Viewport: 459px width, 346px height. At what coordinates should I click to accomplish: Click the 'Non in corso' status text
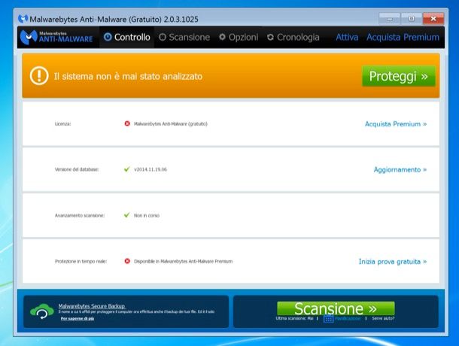[x=147, y=215]
